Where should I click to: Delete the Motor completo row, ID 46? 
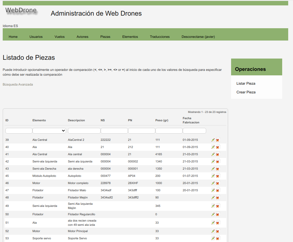[218, 183]
